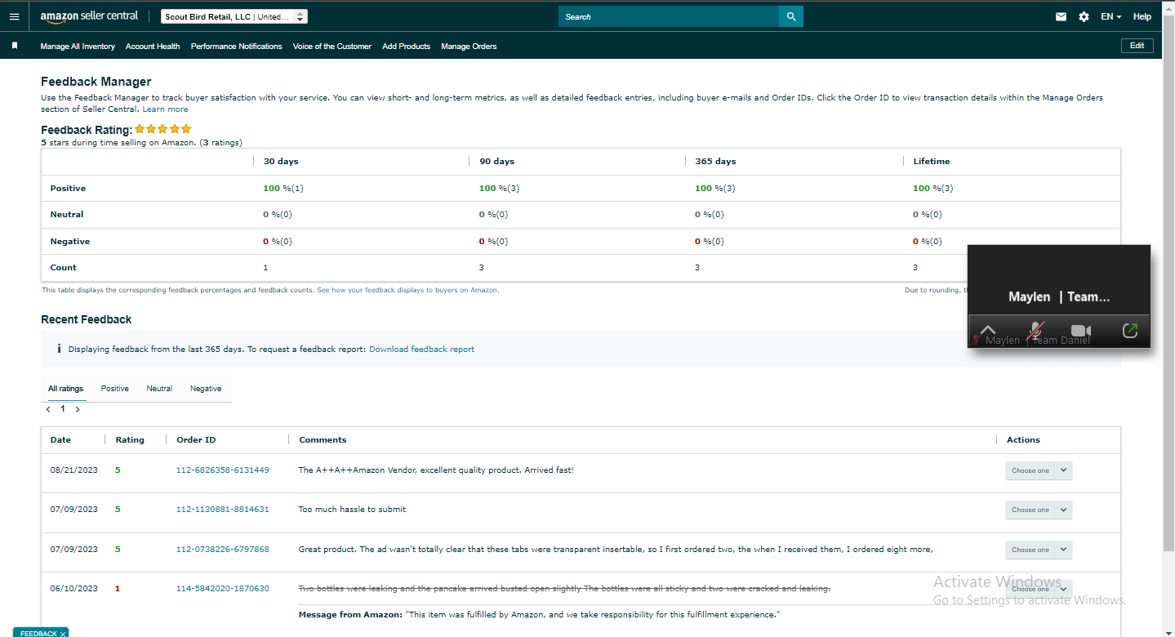Open Choose one dropdown for 08/21/2023 feedback

(1038, 470)
